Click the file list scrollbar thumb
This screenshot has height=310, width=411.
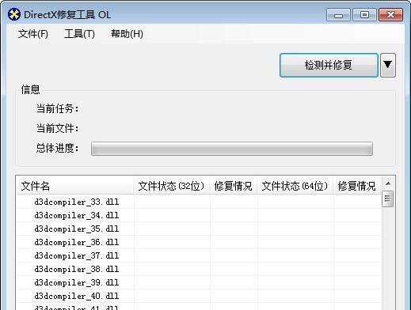point(388,198)
